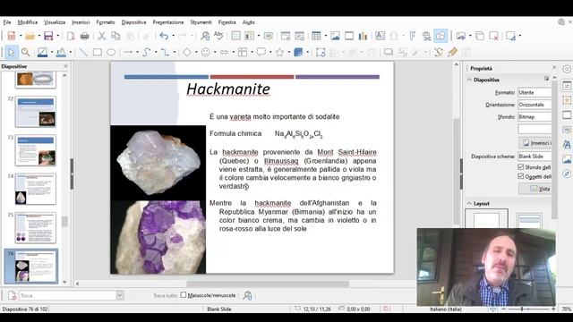Open Diapositiva schema dropdown Blank Slide
The width and height of the screenshot is (573, 322).
point(535,157)
